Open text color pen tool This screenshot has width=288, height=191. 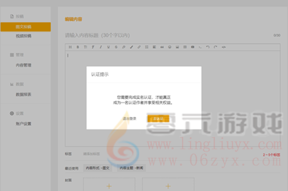[x=124, y=47]
